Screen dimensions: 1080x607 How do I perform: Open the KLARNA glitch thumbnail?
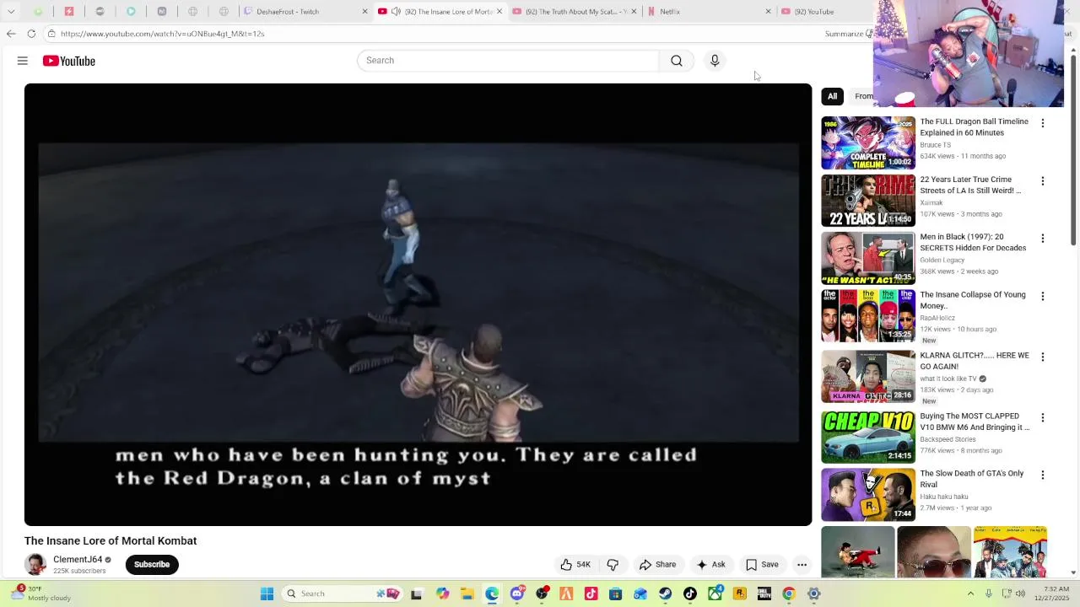coord(868,377)
